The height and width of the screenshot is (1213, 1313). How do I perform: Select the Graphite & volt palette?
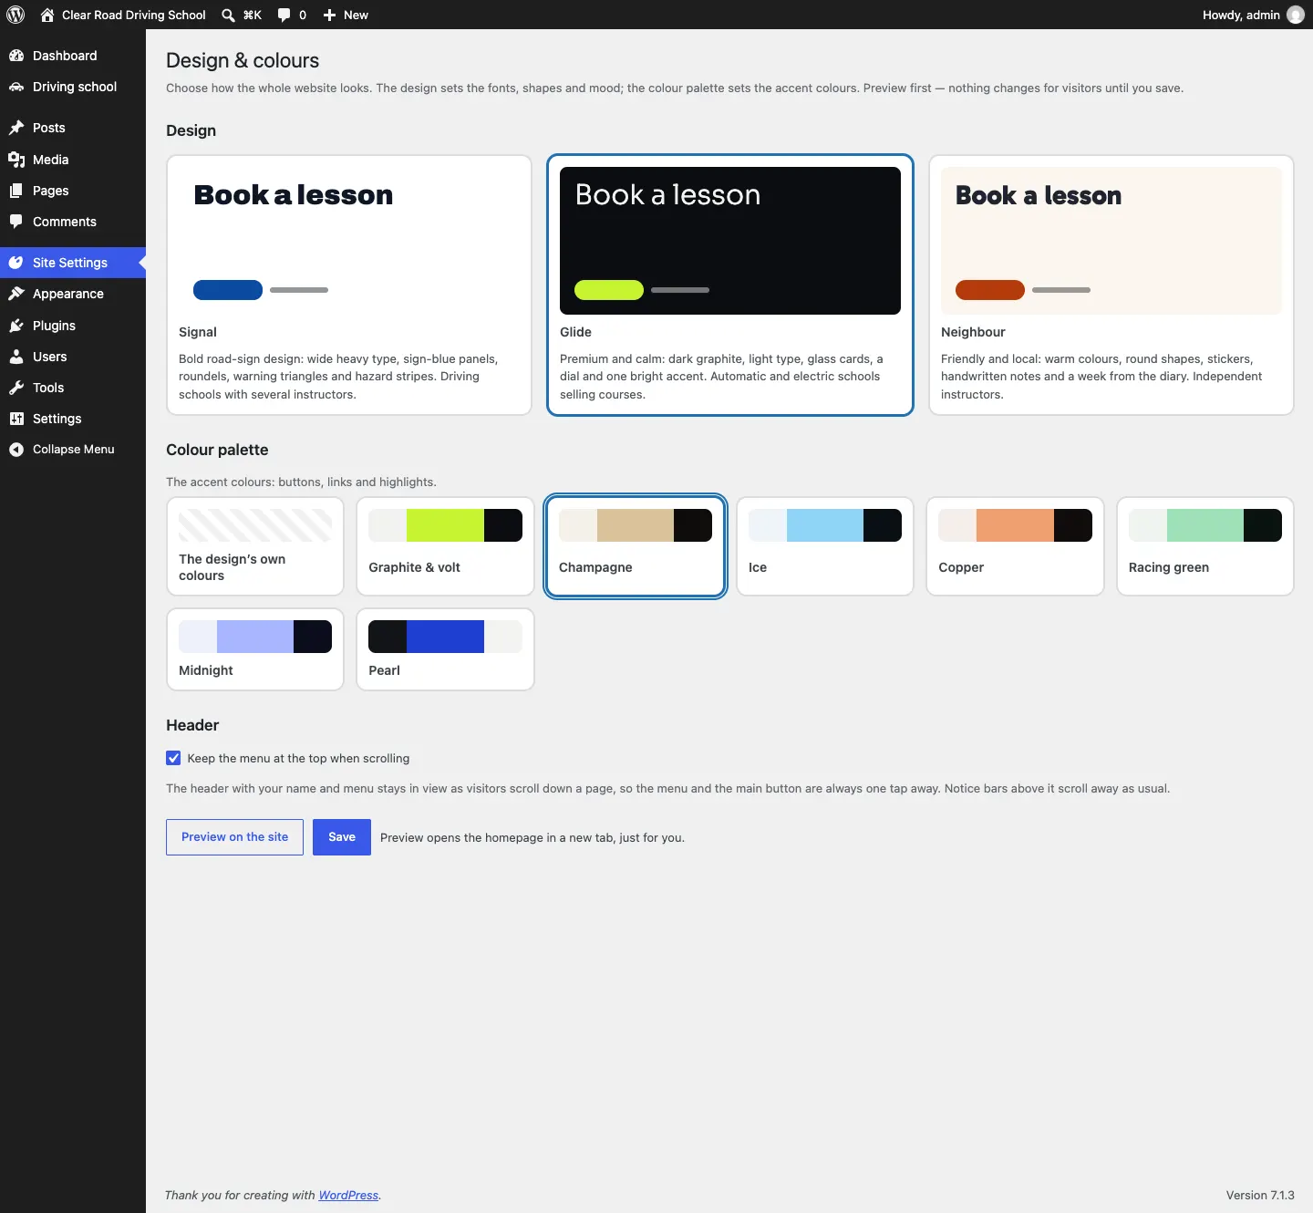(445, 546)
